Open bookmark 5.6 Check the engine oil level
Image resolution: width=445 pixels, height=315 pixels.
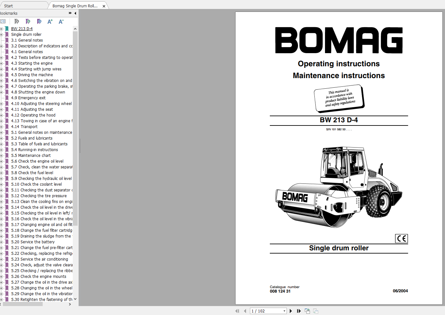[37, 161]
